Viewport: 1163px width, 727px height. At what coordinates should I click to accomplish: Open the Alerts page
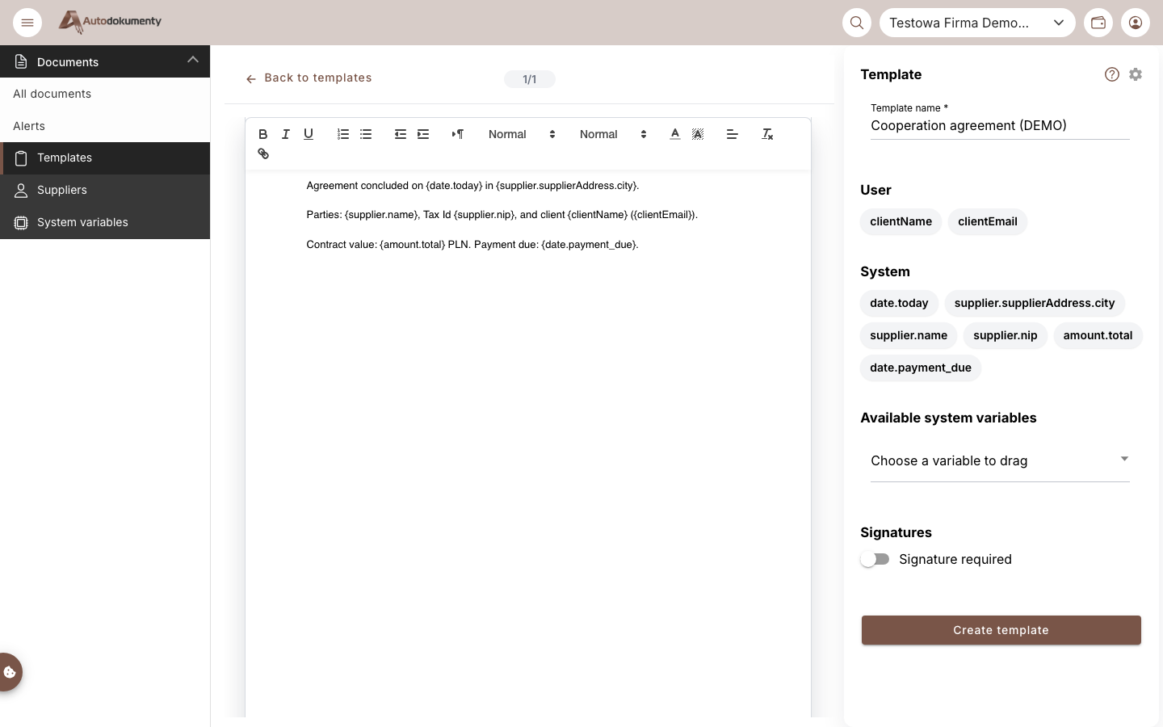coord(105,126)
